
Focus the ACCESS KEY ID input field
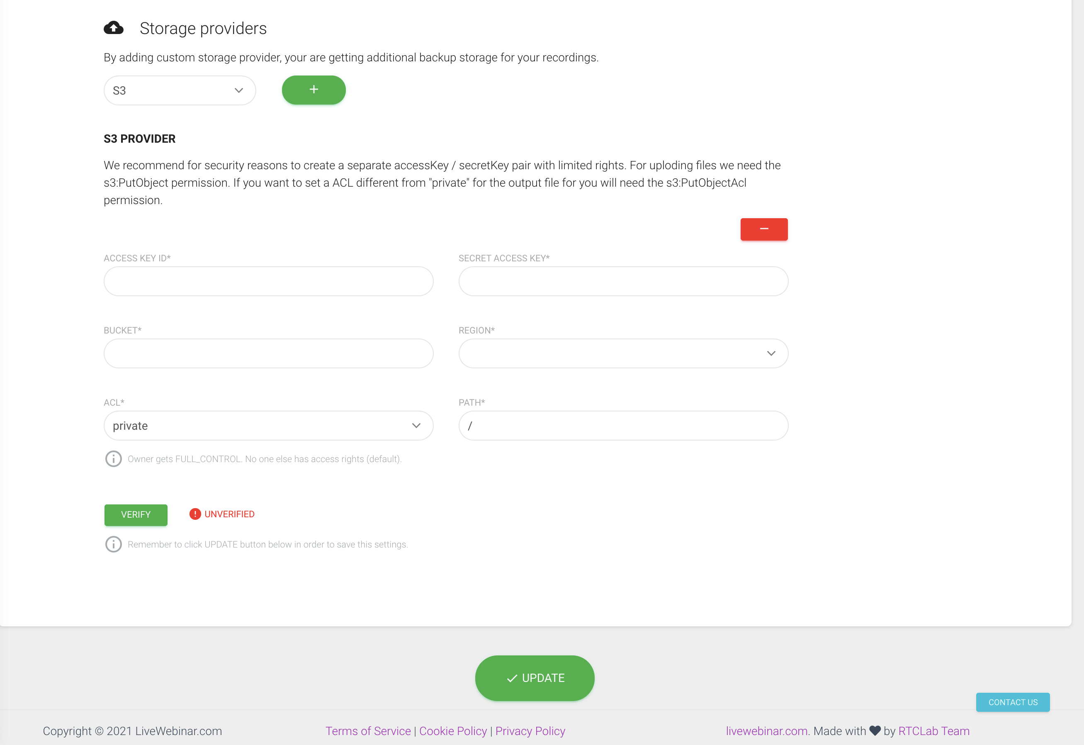[268, 282]
